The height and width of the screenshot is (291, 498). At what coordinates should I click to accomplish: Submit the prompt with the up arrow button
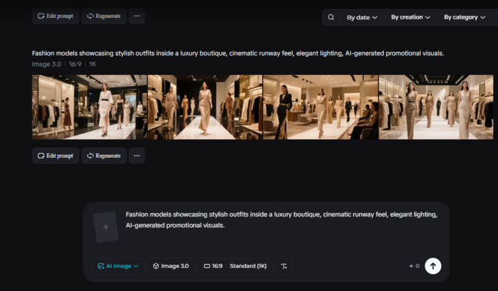tap(433, 266)
